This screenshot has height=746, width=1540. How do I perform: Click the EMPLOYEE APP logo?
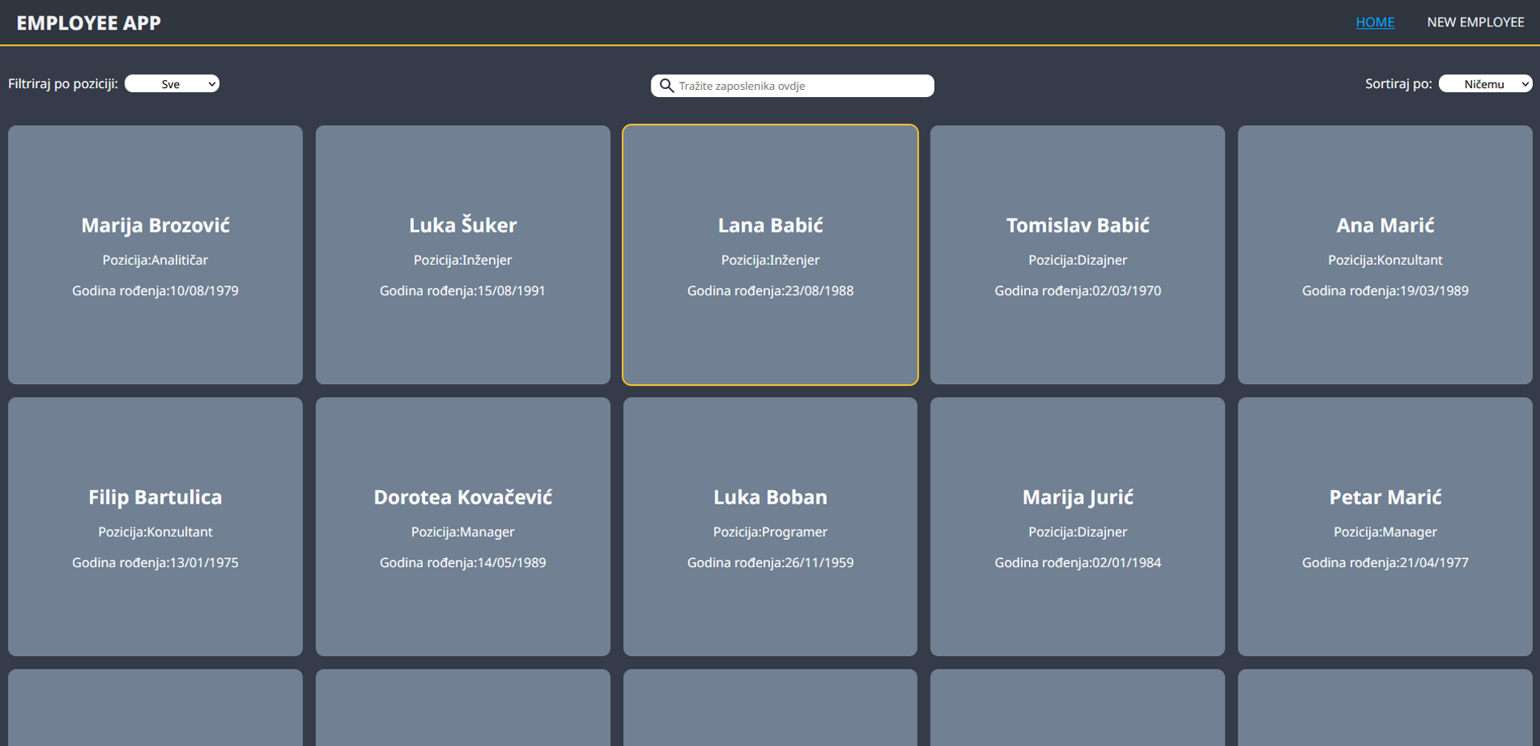(x=88, y=22)
